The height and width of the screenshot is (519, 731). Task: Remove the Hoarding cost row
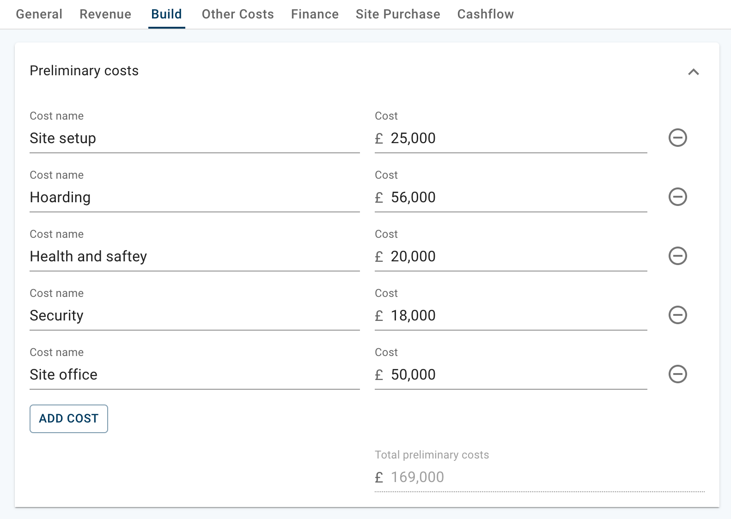677,197
